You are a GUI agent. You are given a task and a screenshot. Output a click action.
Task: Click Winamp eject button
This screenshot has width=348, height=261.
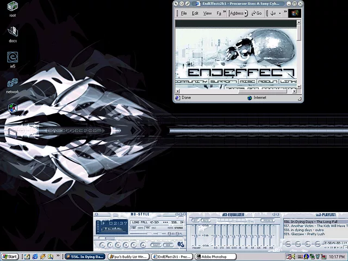click(143, 245)
